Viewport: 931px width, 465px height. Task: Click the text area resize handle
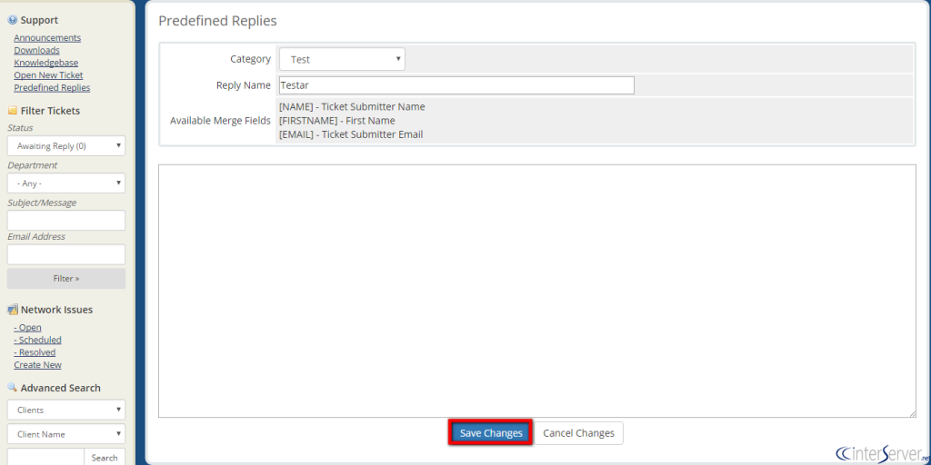[x=912, y=414]
